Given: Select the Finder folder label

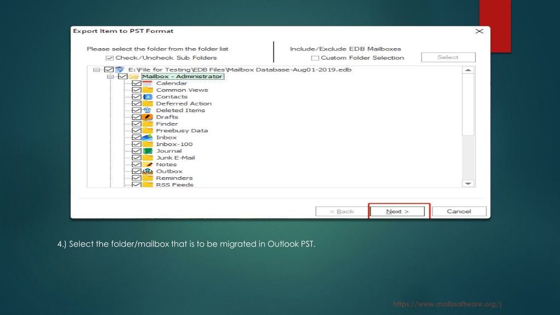Looking at the screenshot, I should pos(167,124).
